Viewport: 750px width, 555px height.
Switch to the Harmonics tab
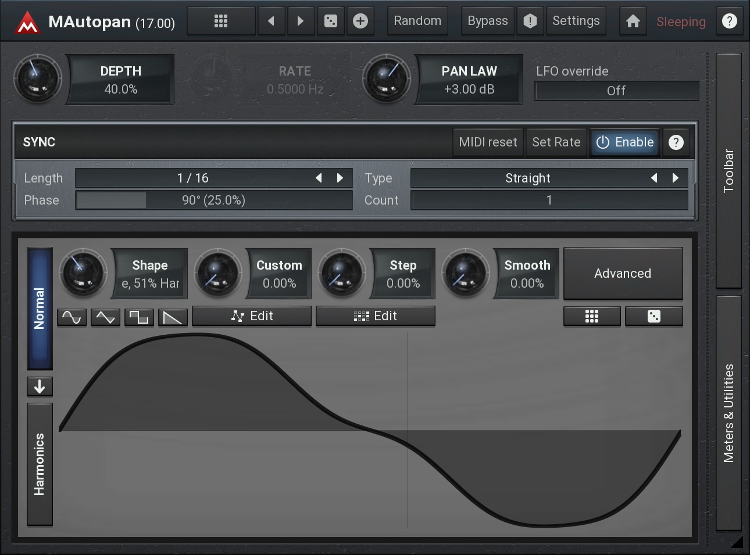pos(40,464)
